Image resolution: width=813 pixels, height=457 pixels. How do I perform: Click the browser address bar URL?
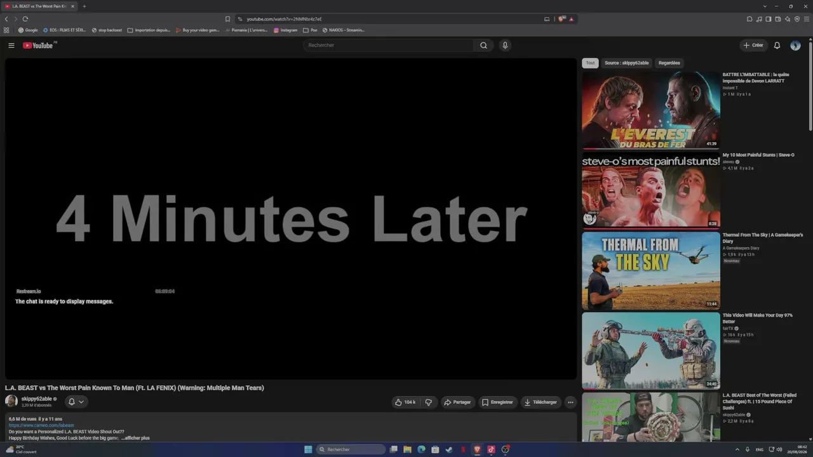[x=285, y=19]
